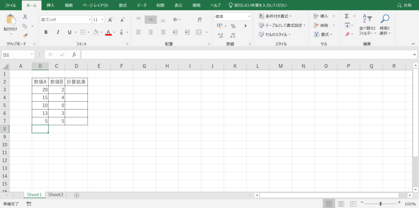419x208 pixels.
Task: Toggle Middle Align vertical alignment
Action: [151, 20]
